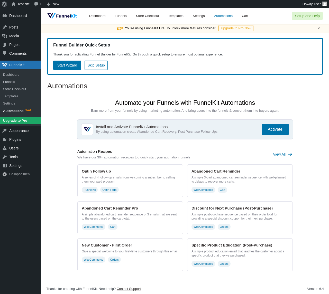Click the Skip Setup button
The width and height of the screenshot is (329, 294).
[96, 65]
